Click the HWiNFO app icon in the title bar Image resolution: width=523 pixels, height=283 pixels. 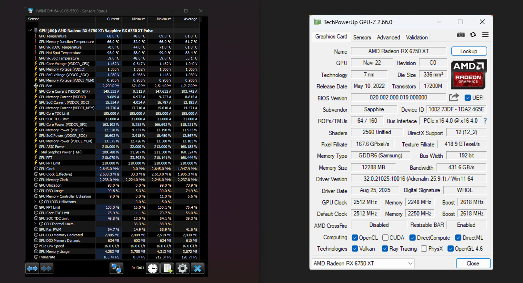click(30, 11)
